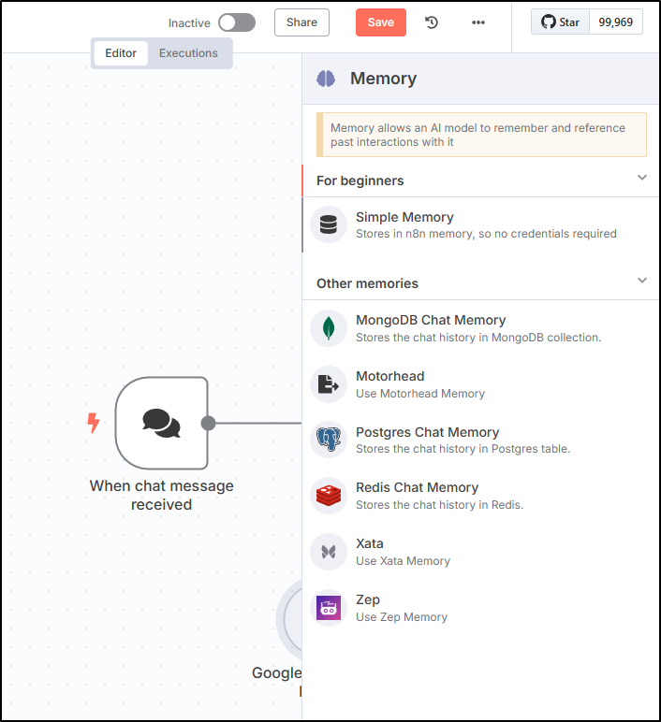Open workflow history clock icon
The image size is (661, 722).
pyautogui.click(x=432, y=22)
